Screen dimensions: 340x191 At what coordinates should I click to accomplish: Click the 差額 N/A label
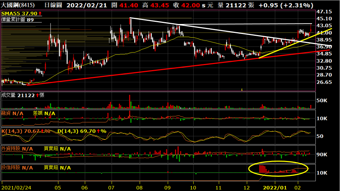click(44, 113)
